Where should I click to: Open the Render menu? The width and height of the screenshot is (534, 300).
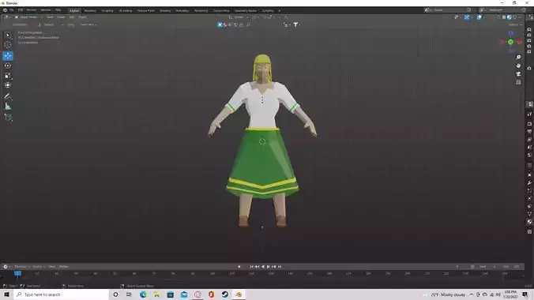coord(32,10)
